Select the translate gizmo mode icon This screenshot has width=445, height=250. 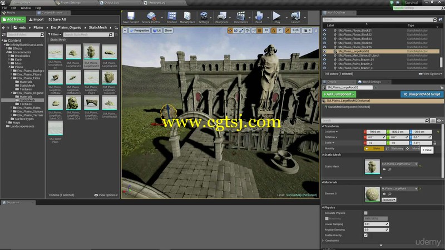click(x=230, y=31)
